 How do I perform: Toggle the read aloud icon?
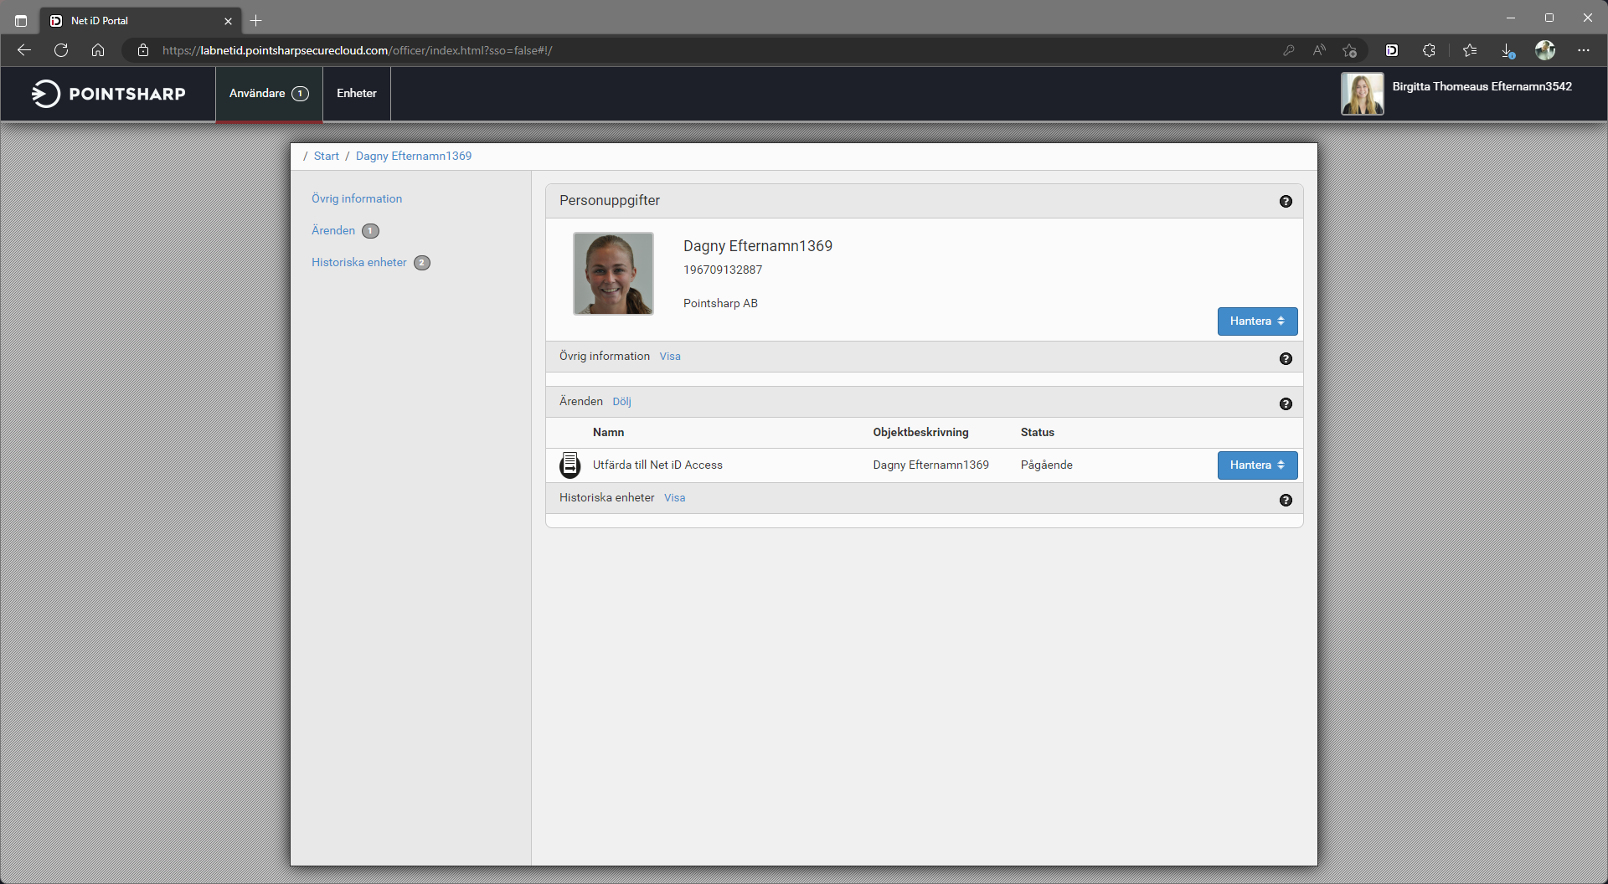1319,50
